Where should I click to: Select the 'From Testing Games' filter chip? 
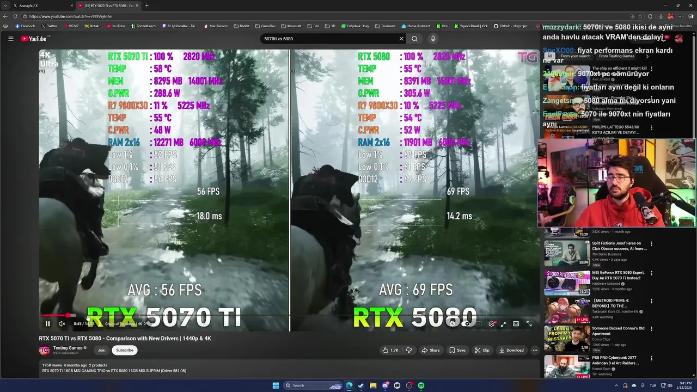click(616, 56)
